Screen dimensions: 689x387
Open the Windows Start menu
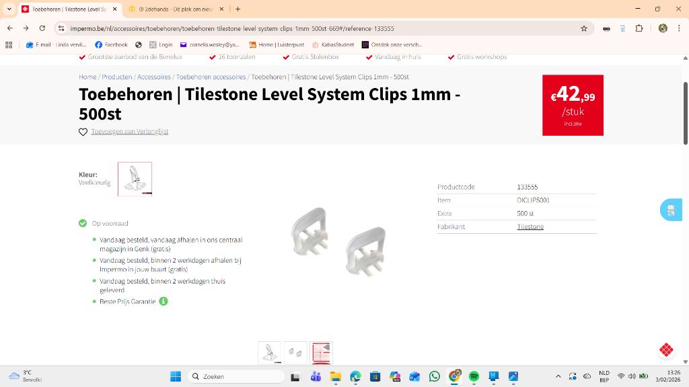click(x=176, y=376)
